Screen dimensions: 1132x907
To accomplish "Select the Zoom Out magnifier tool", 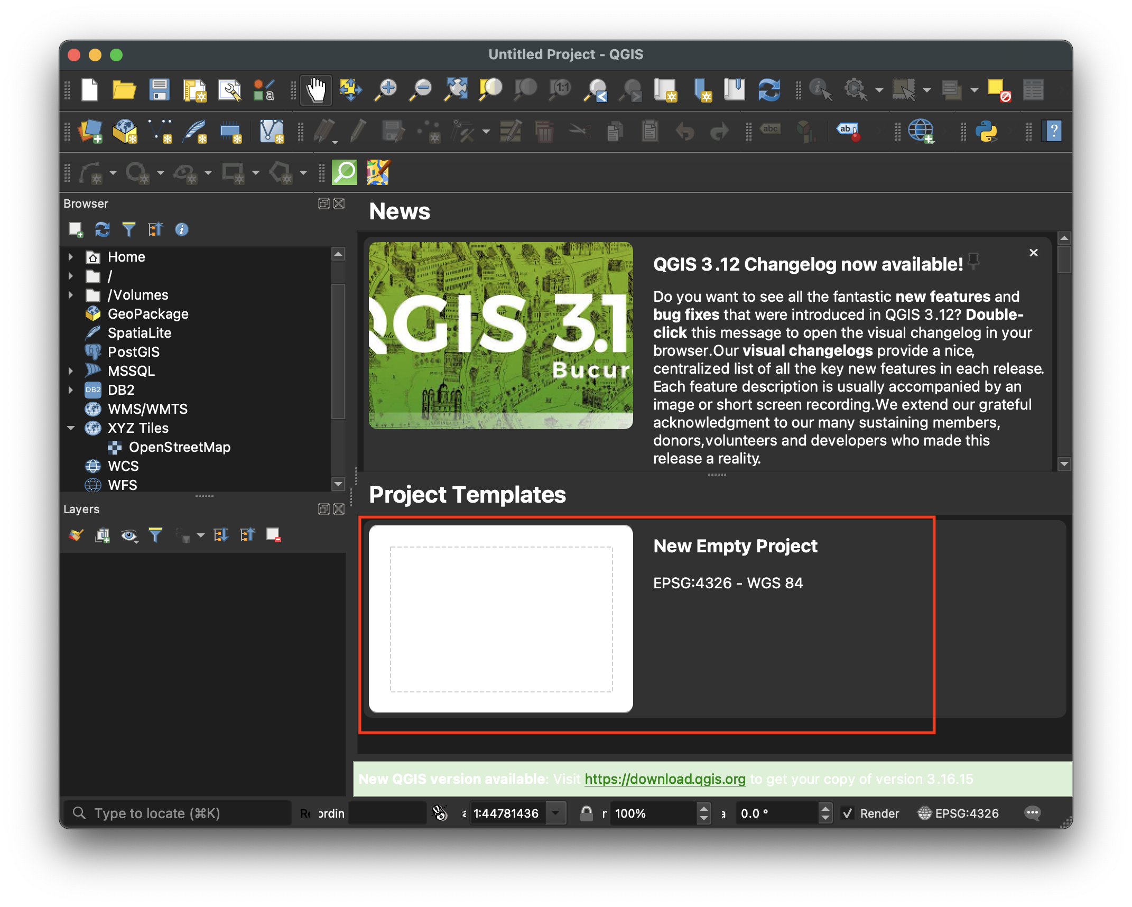I will [x=421, y=90].
